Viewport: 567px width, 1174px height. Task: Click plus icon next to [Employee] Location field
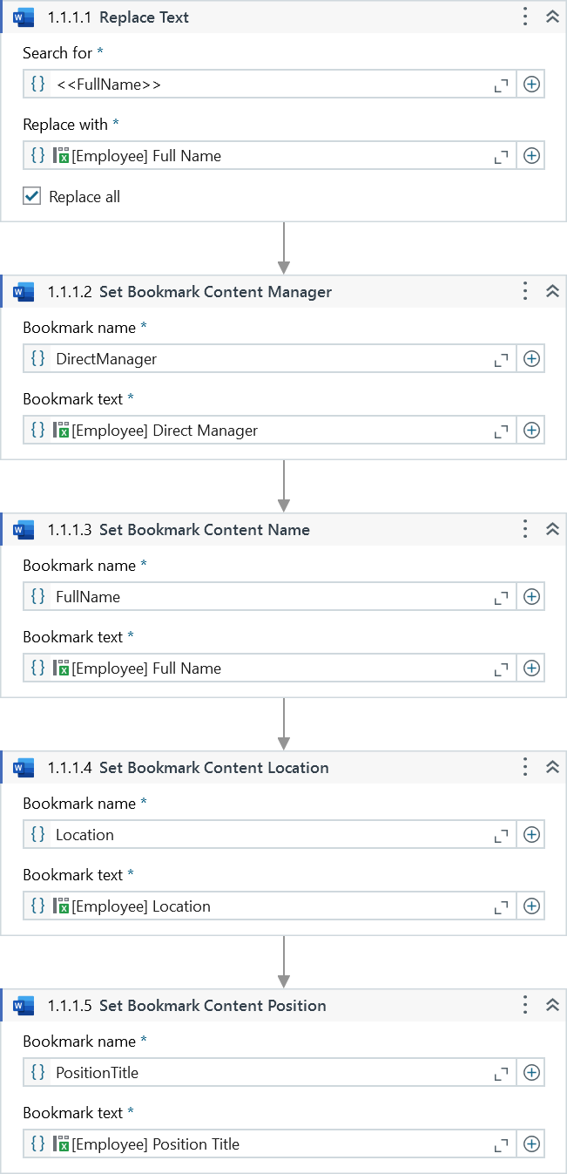(531, 906)
